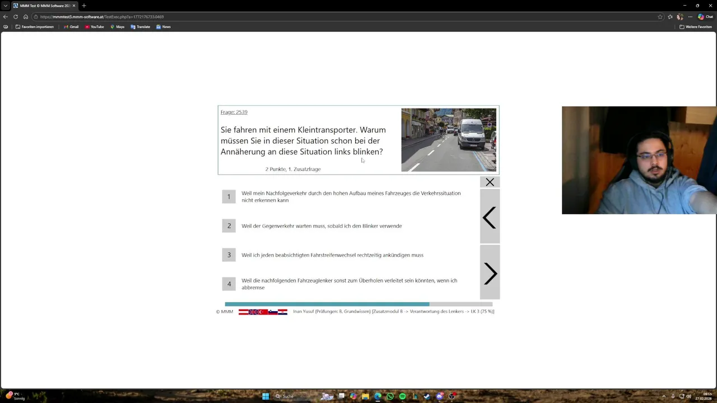
Task: Go to next question with right arrow
Action: point(490,273)
